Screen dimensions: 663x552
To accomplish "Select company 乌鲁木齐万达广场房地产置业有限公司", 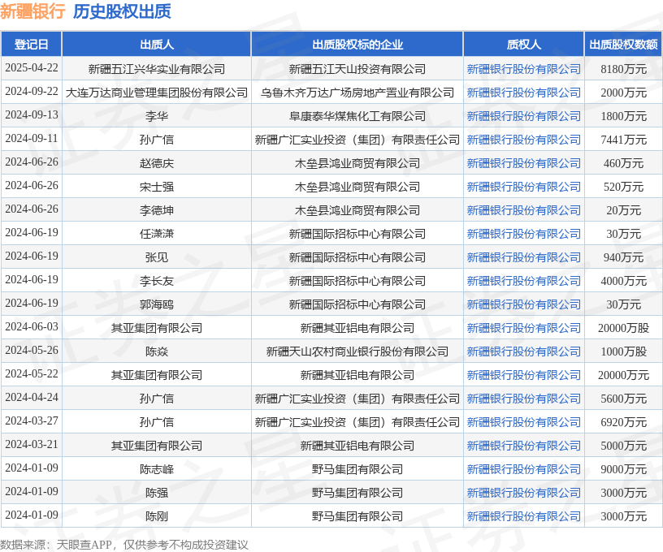I will pos(357,93).
